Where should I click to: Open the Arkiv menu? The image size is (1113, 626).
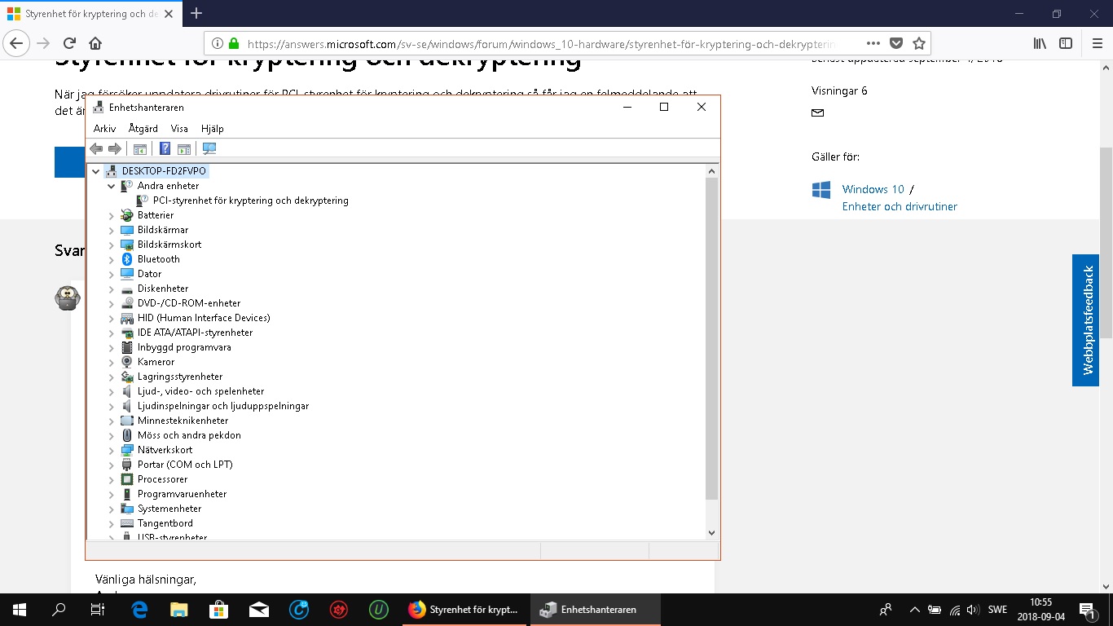coord(104,129)
